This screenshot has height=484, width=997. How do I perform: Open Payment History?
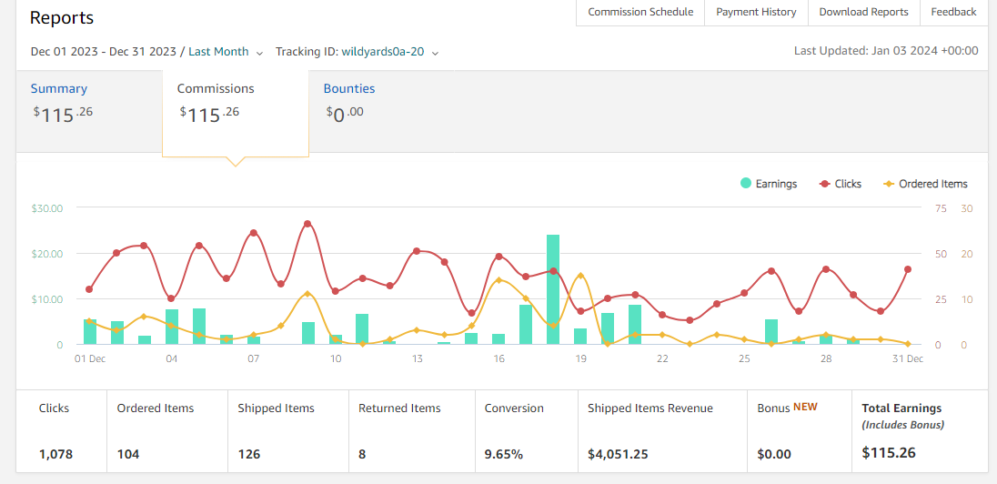[756, 12]
